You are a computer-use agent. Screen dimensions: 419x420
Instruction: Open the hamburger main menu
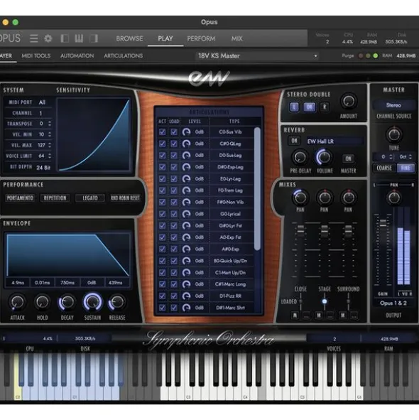(34, 38)
